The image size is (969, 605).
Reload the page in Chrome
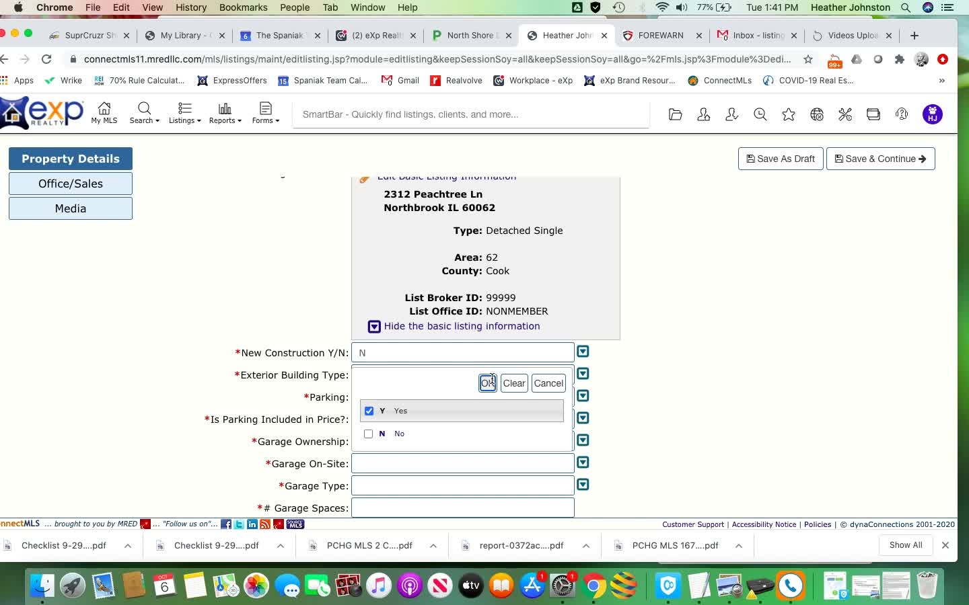click(46, 59)
